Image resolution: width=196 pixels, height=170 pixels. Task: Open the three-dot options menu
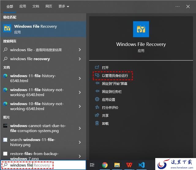click(178, 6)
